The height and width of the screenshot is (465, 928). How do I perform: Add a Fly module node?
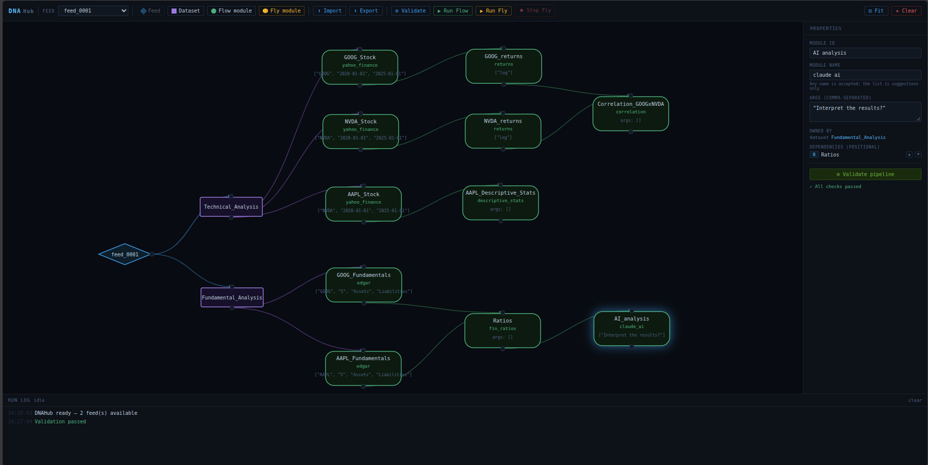coord(281,11)
